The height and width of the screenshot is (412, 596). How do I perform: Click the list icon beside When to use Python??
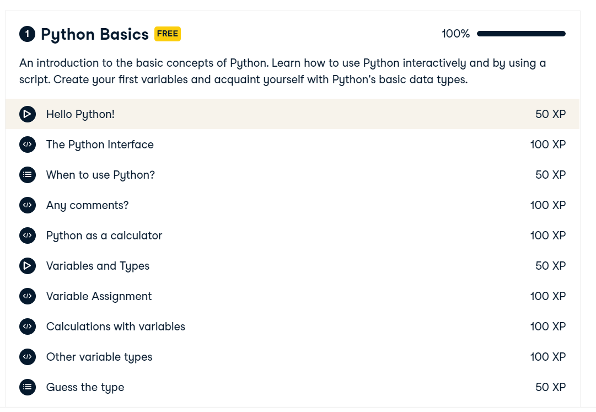click(x=28, y=175)
